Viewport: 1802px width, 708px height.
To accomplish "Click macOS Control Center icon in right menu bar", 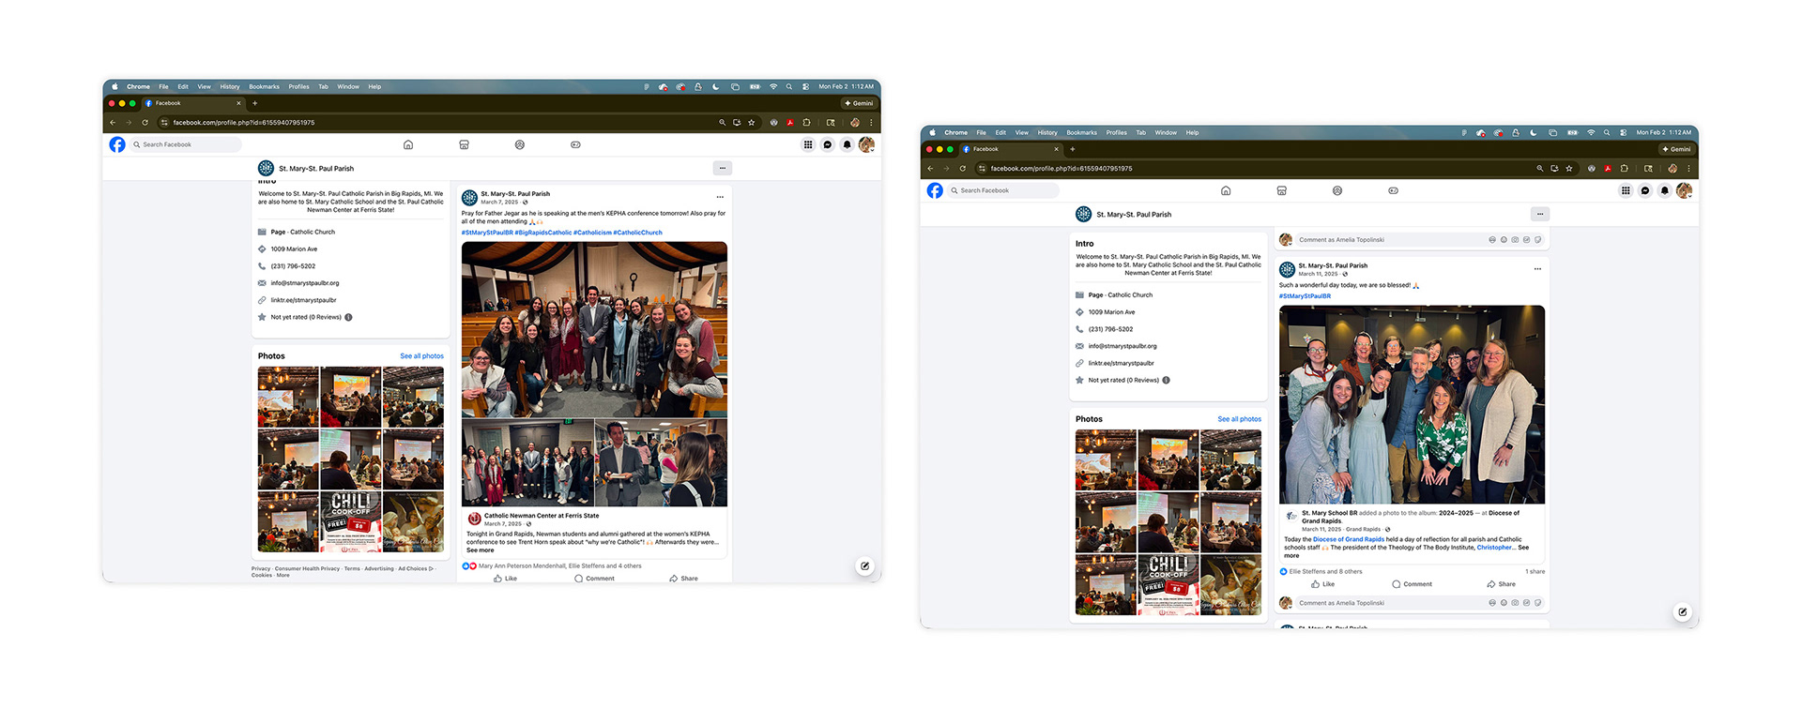I will pos(1624,132).
